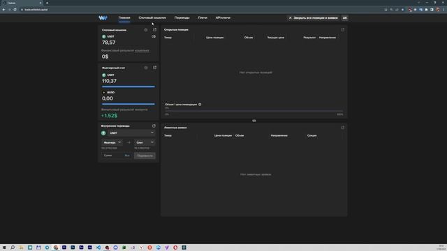This screenshot has width=447, height=251.
Task: Switch to the Спотовый кошелек tab
Action: (x=152, y=17)
